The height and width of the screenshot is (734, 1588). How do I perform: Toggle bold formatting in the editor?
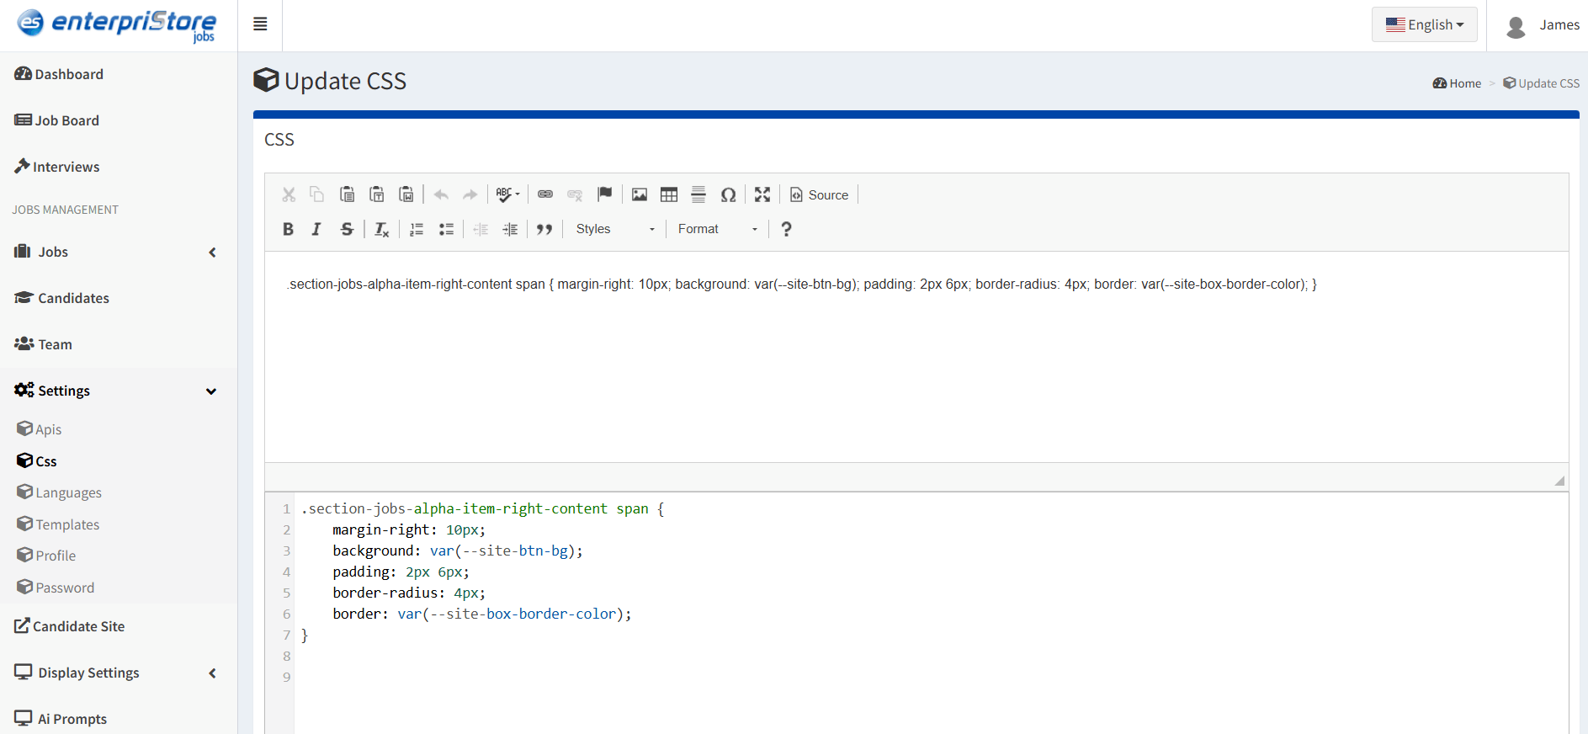[288, 229]
